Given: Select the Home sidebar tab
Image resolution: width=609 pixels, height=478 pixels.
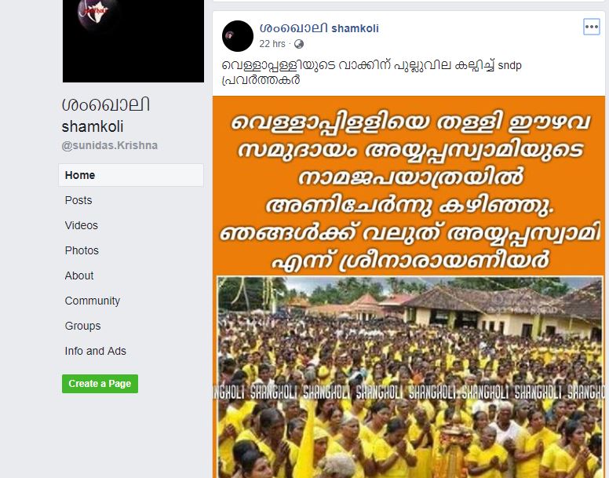Looking at the screenshot, I should 131,175.
